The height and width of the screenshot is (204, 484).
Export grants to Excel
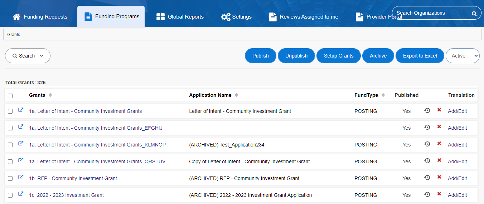tap(420, 56)
